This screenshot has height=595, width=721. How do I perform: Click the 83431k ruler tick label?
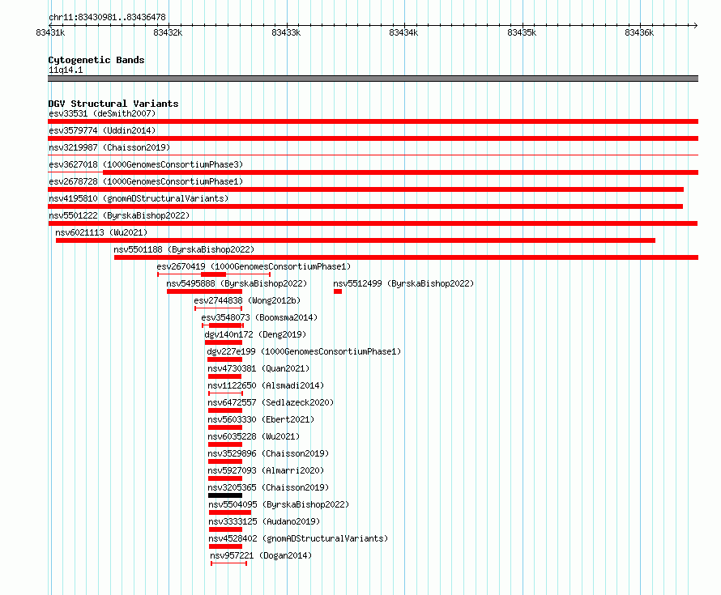pyautogui.click(x=50, y=32)
